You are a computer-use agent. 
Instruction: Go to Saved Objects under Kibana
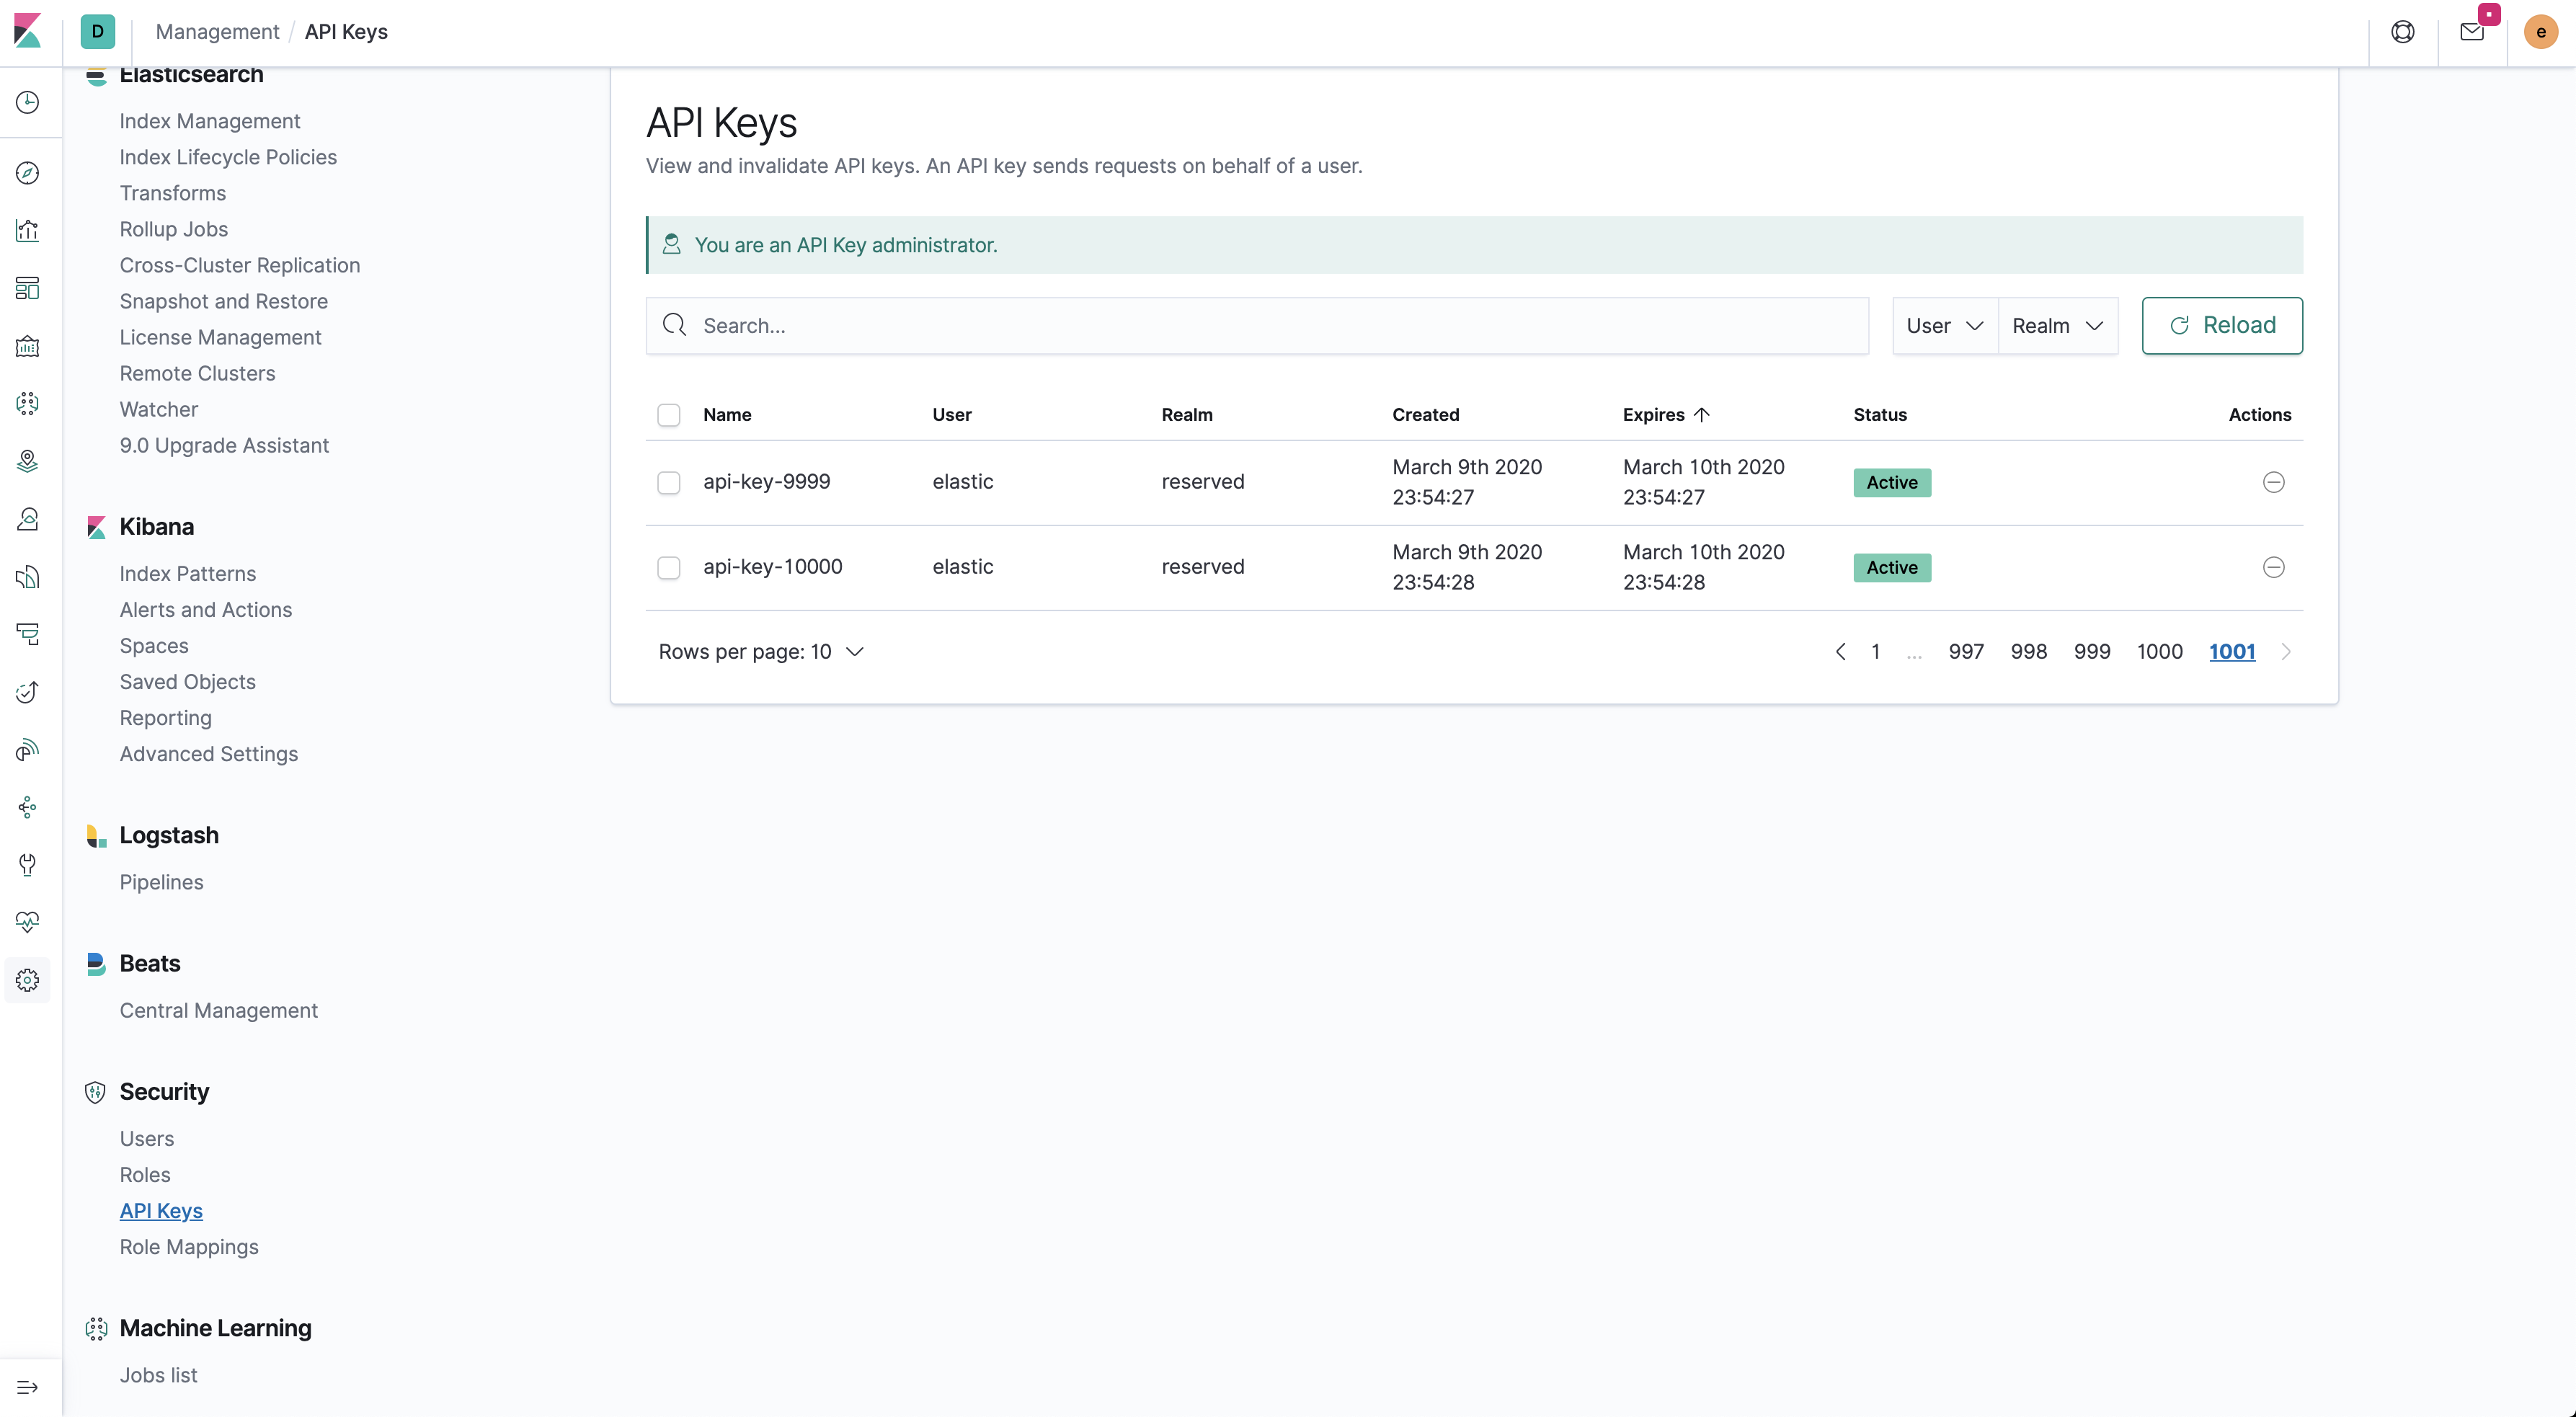[187, 682]
